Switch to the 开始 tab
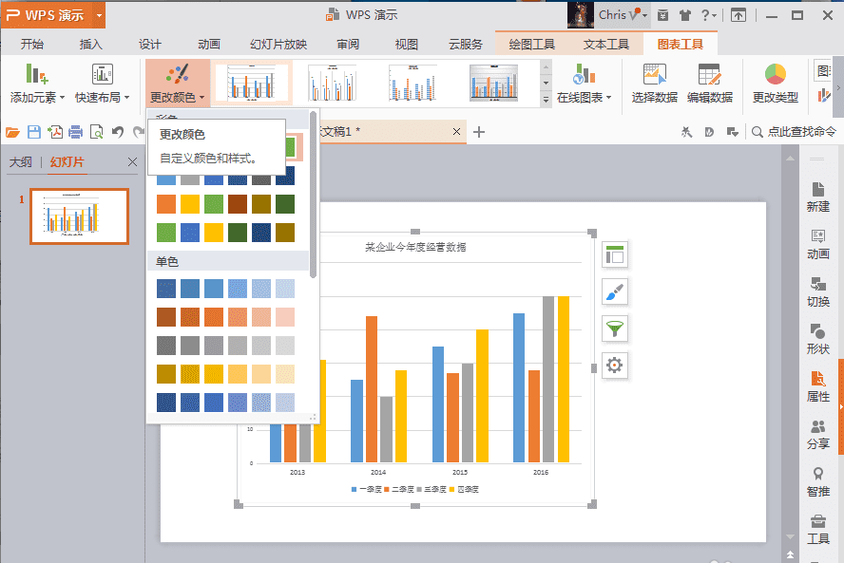The width and height of the screenshot is (844, 563). point(32,44)
